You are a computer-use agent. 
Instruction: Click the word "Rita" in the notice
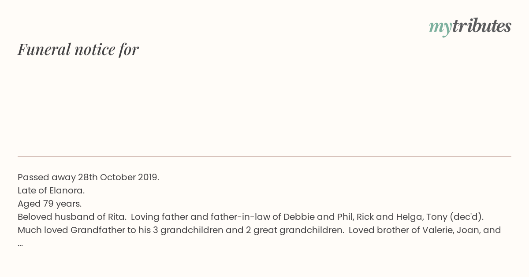[x=116, y=217]
